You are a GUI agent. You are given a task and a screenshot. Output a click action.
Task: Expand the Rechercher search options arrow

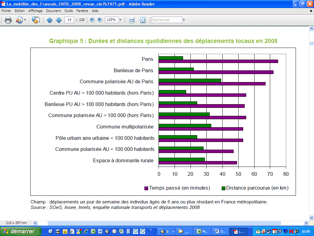[184, 20]
